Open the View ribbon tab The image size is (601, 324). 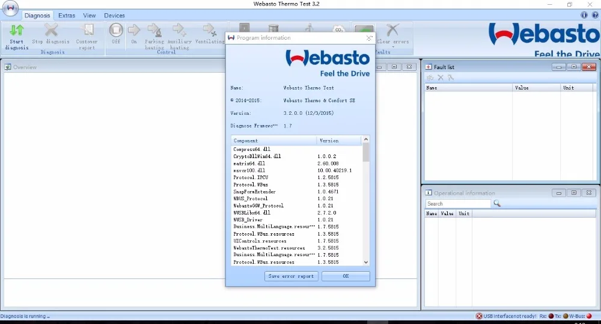(x=90, y=16)
